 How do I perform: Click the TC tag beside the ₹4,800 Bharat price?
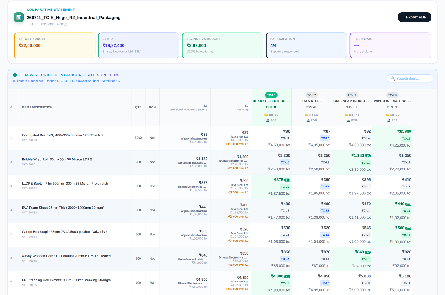pos(287,277)
